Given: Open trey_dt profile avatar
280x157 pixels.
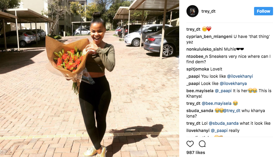Looking at the screenshot, I should pyautogui.click(x=192, y=11).
